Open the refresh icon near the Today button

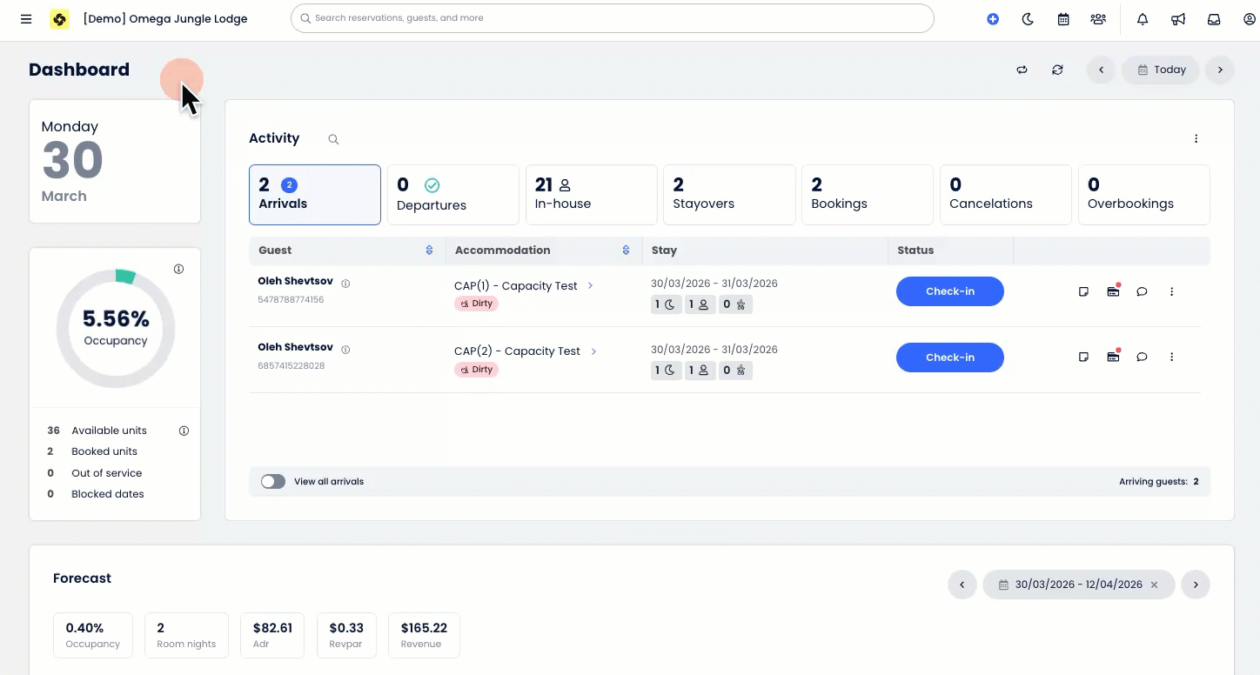1057,70
